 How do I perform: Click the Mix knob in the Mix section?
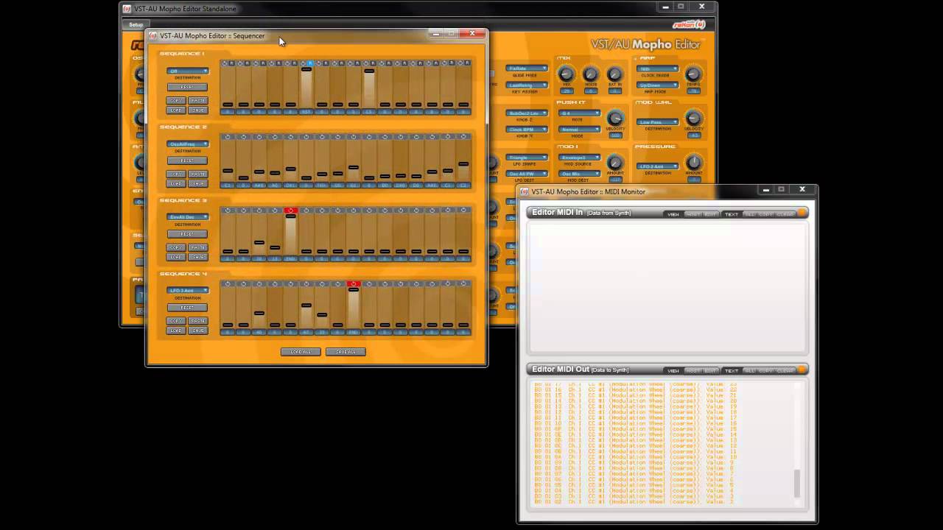point(566,74)
